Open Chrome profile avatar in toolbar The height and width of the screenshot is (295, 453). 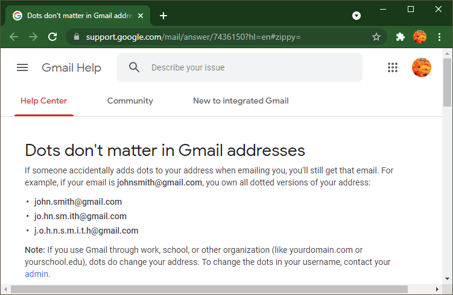tap(420, 37)
